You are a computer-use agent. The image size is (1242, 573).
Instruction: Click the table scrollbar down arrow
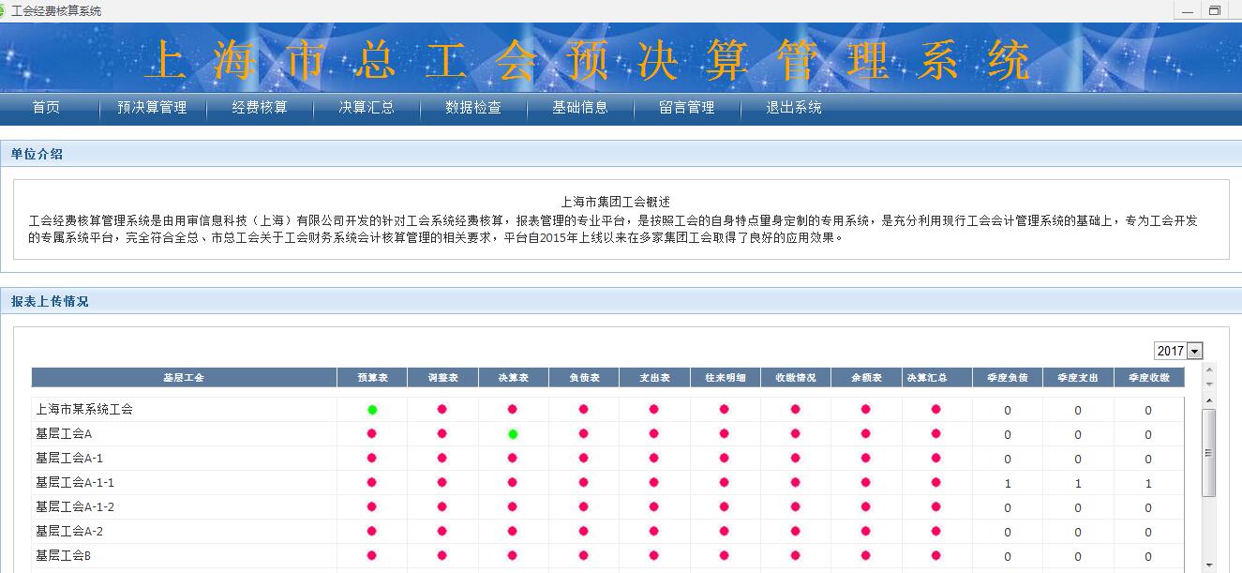pyautogui.click(x=1209, y=565)
